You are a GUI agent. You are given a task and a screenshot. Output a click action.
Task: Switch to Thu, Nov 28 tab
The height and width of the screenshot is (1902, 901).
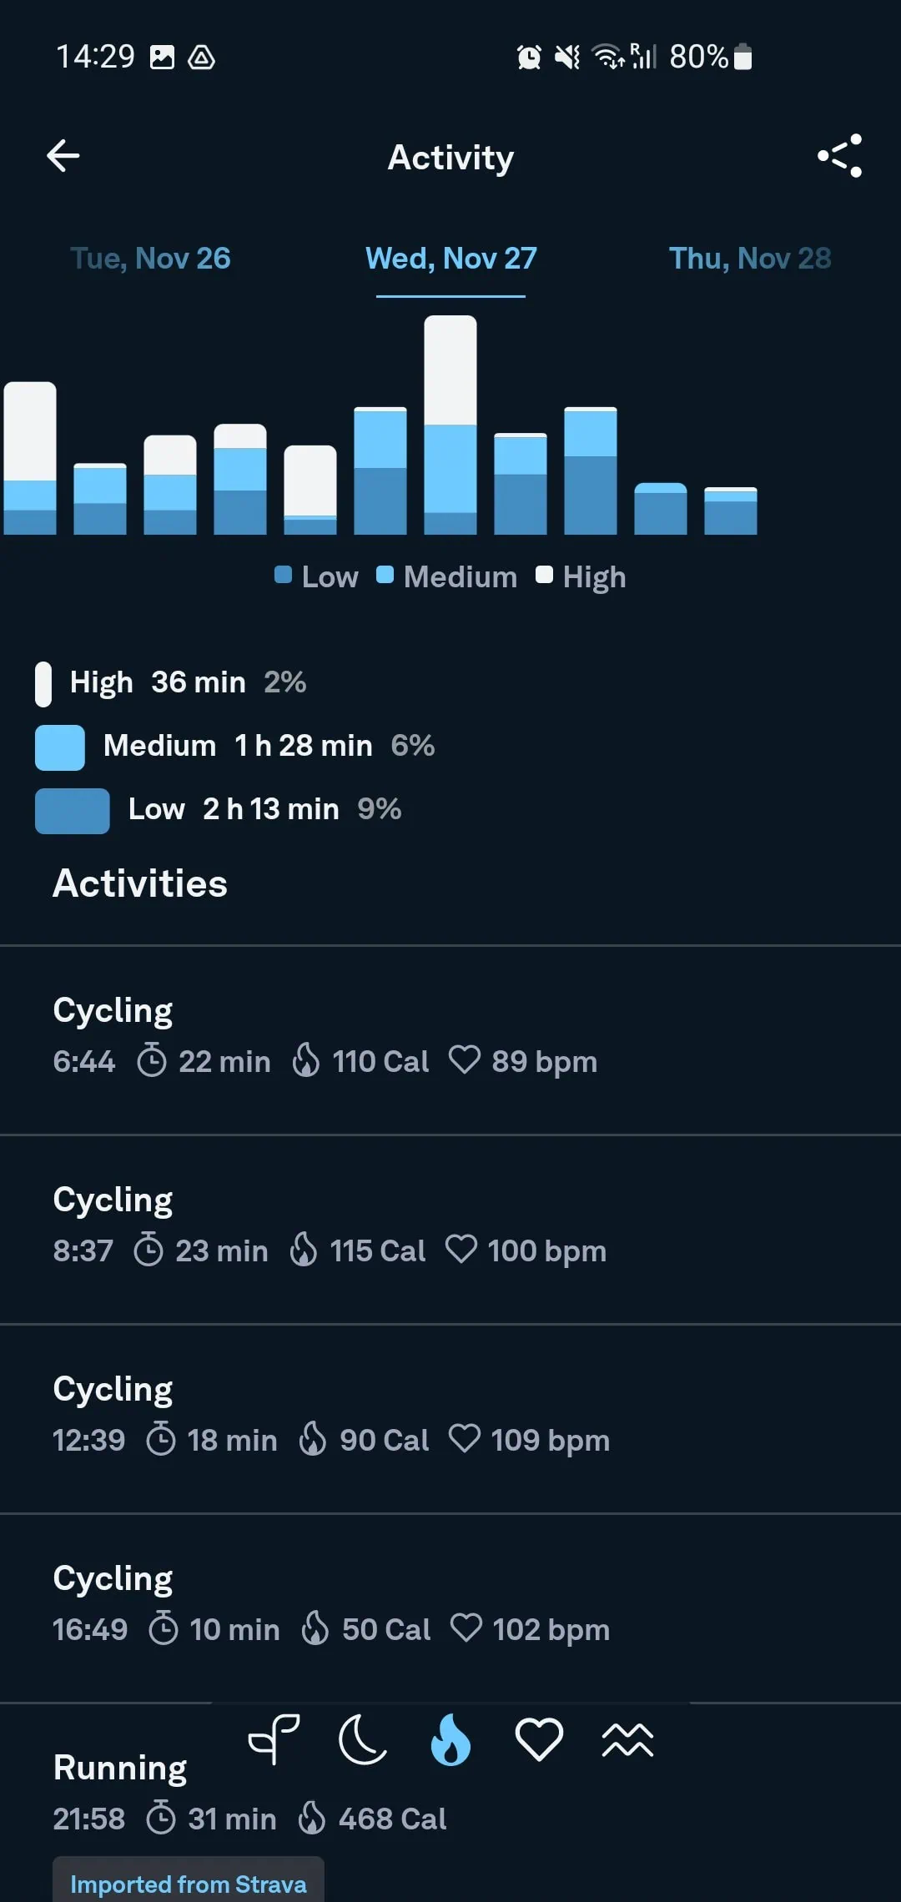[750, 259]
